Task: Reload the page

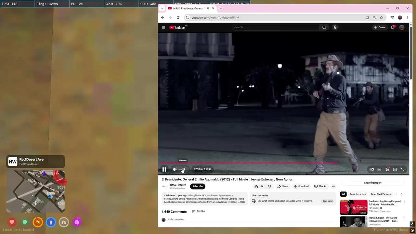Action: (x=178, y=18)
